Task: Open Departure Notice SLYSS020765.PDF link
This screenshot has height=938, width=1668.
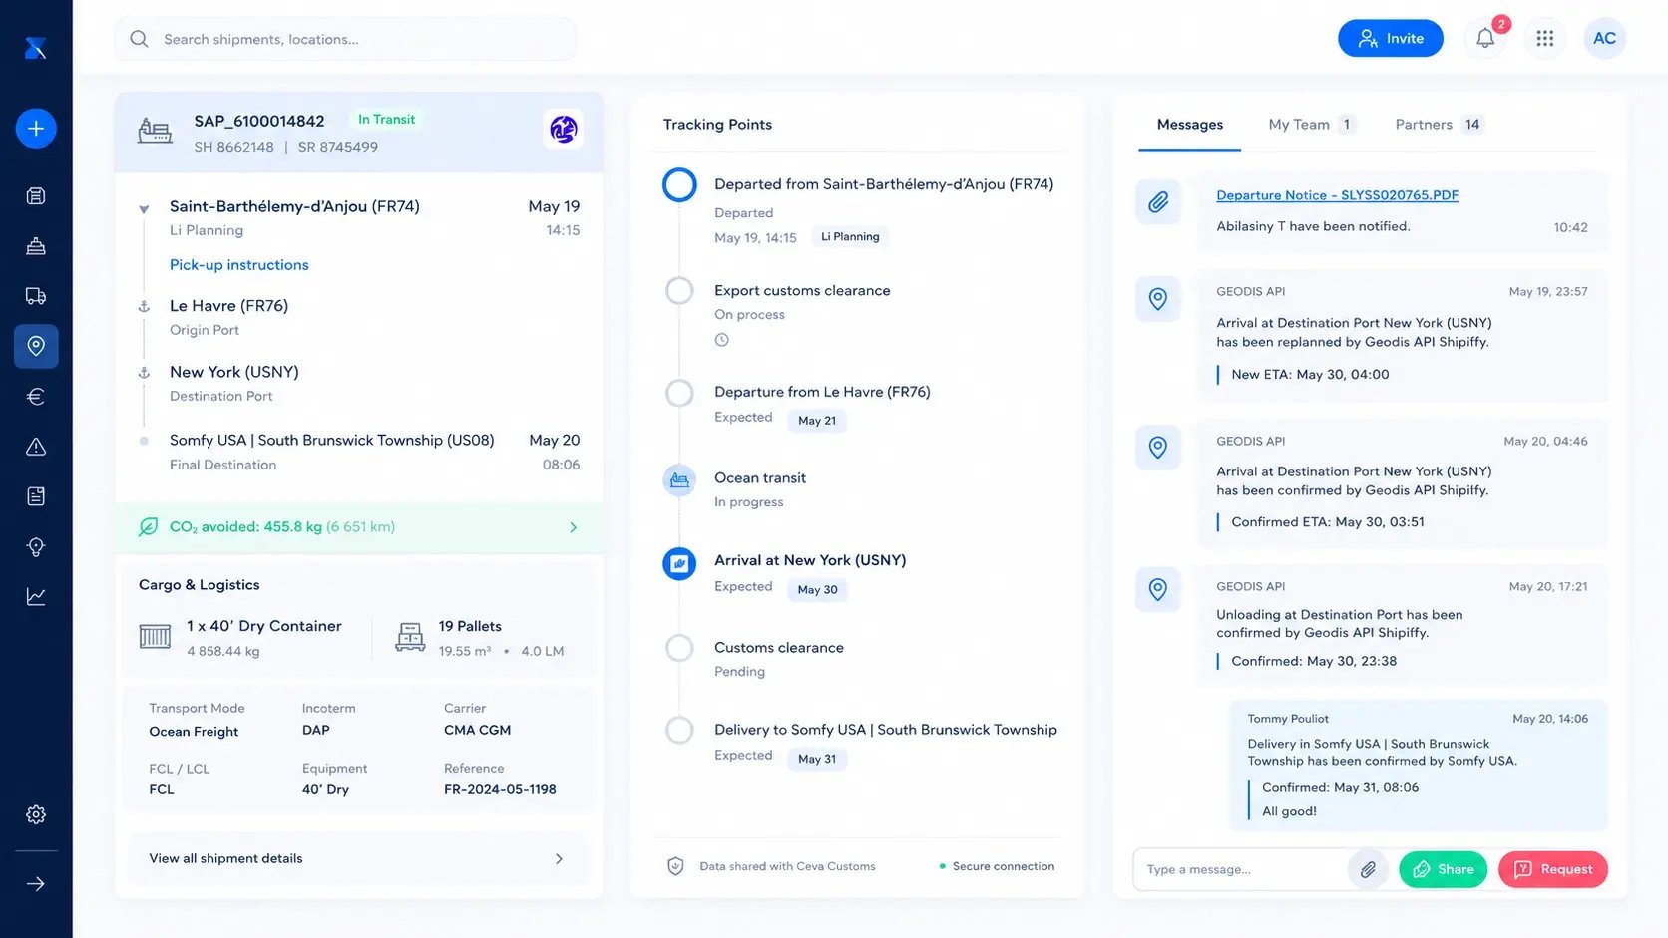Action: [1337, 195]
